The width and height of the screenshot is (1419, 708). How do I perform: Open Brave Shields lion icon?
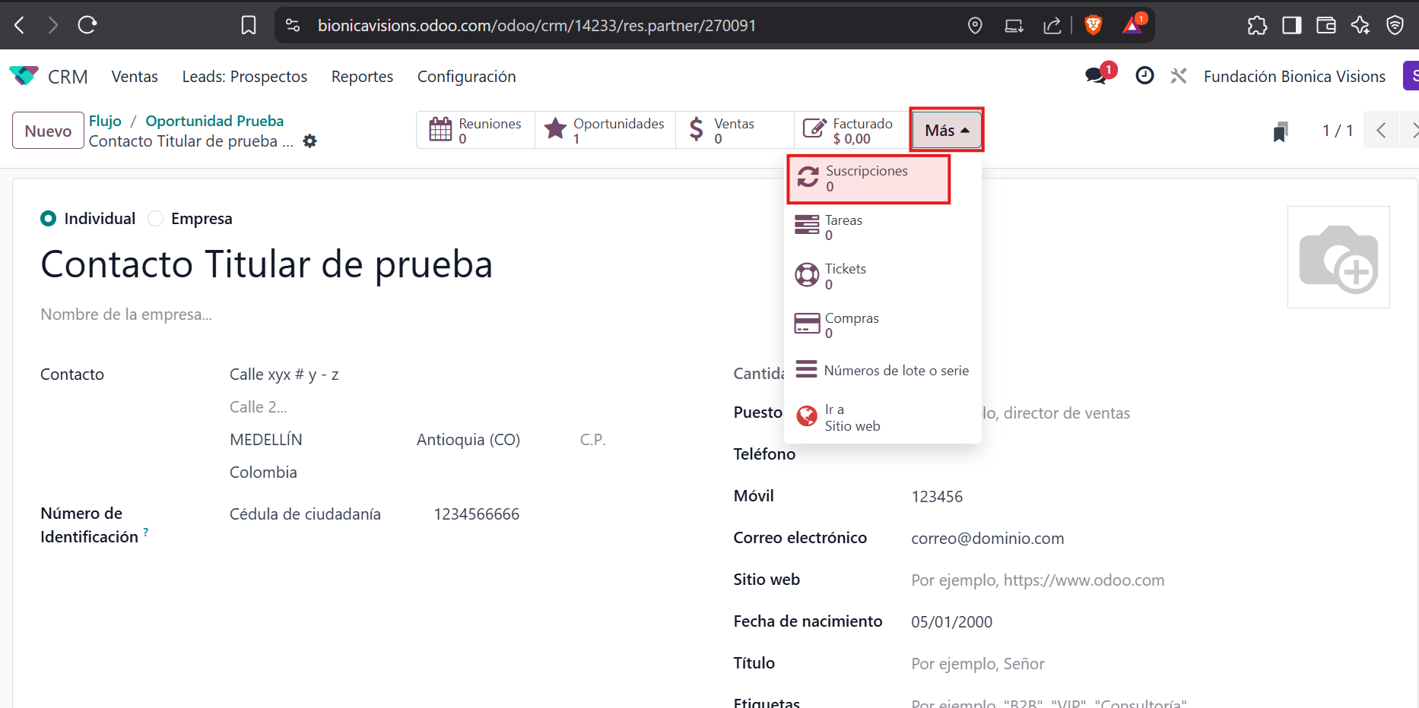pyautogui.click(x=1094, y=26)
